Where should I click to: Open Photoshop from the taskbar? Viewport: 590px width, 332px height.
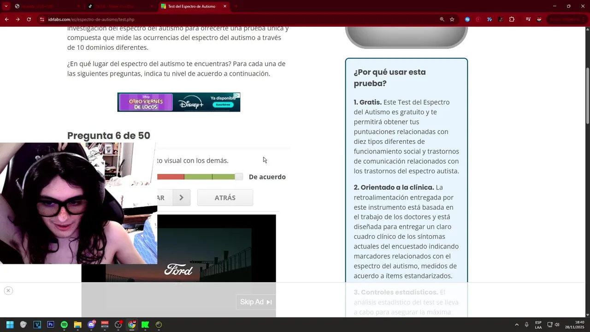click(x=51, y=325)
